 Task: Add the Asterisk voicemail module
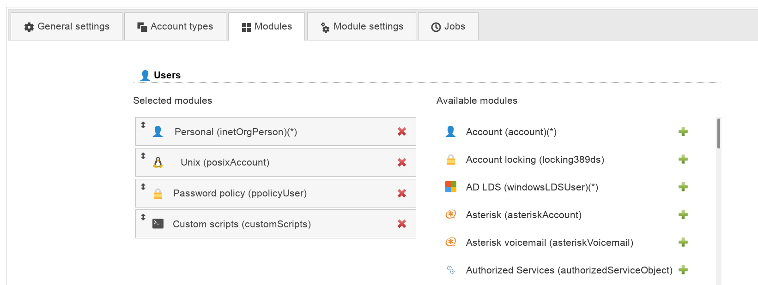(683, 243)
